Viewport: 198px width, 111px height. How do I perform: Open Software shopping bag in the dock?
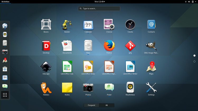coord(5,69)
